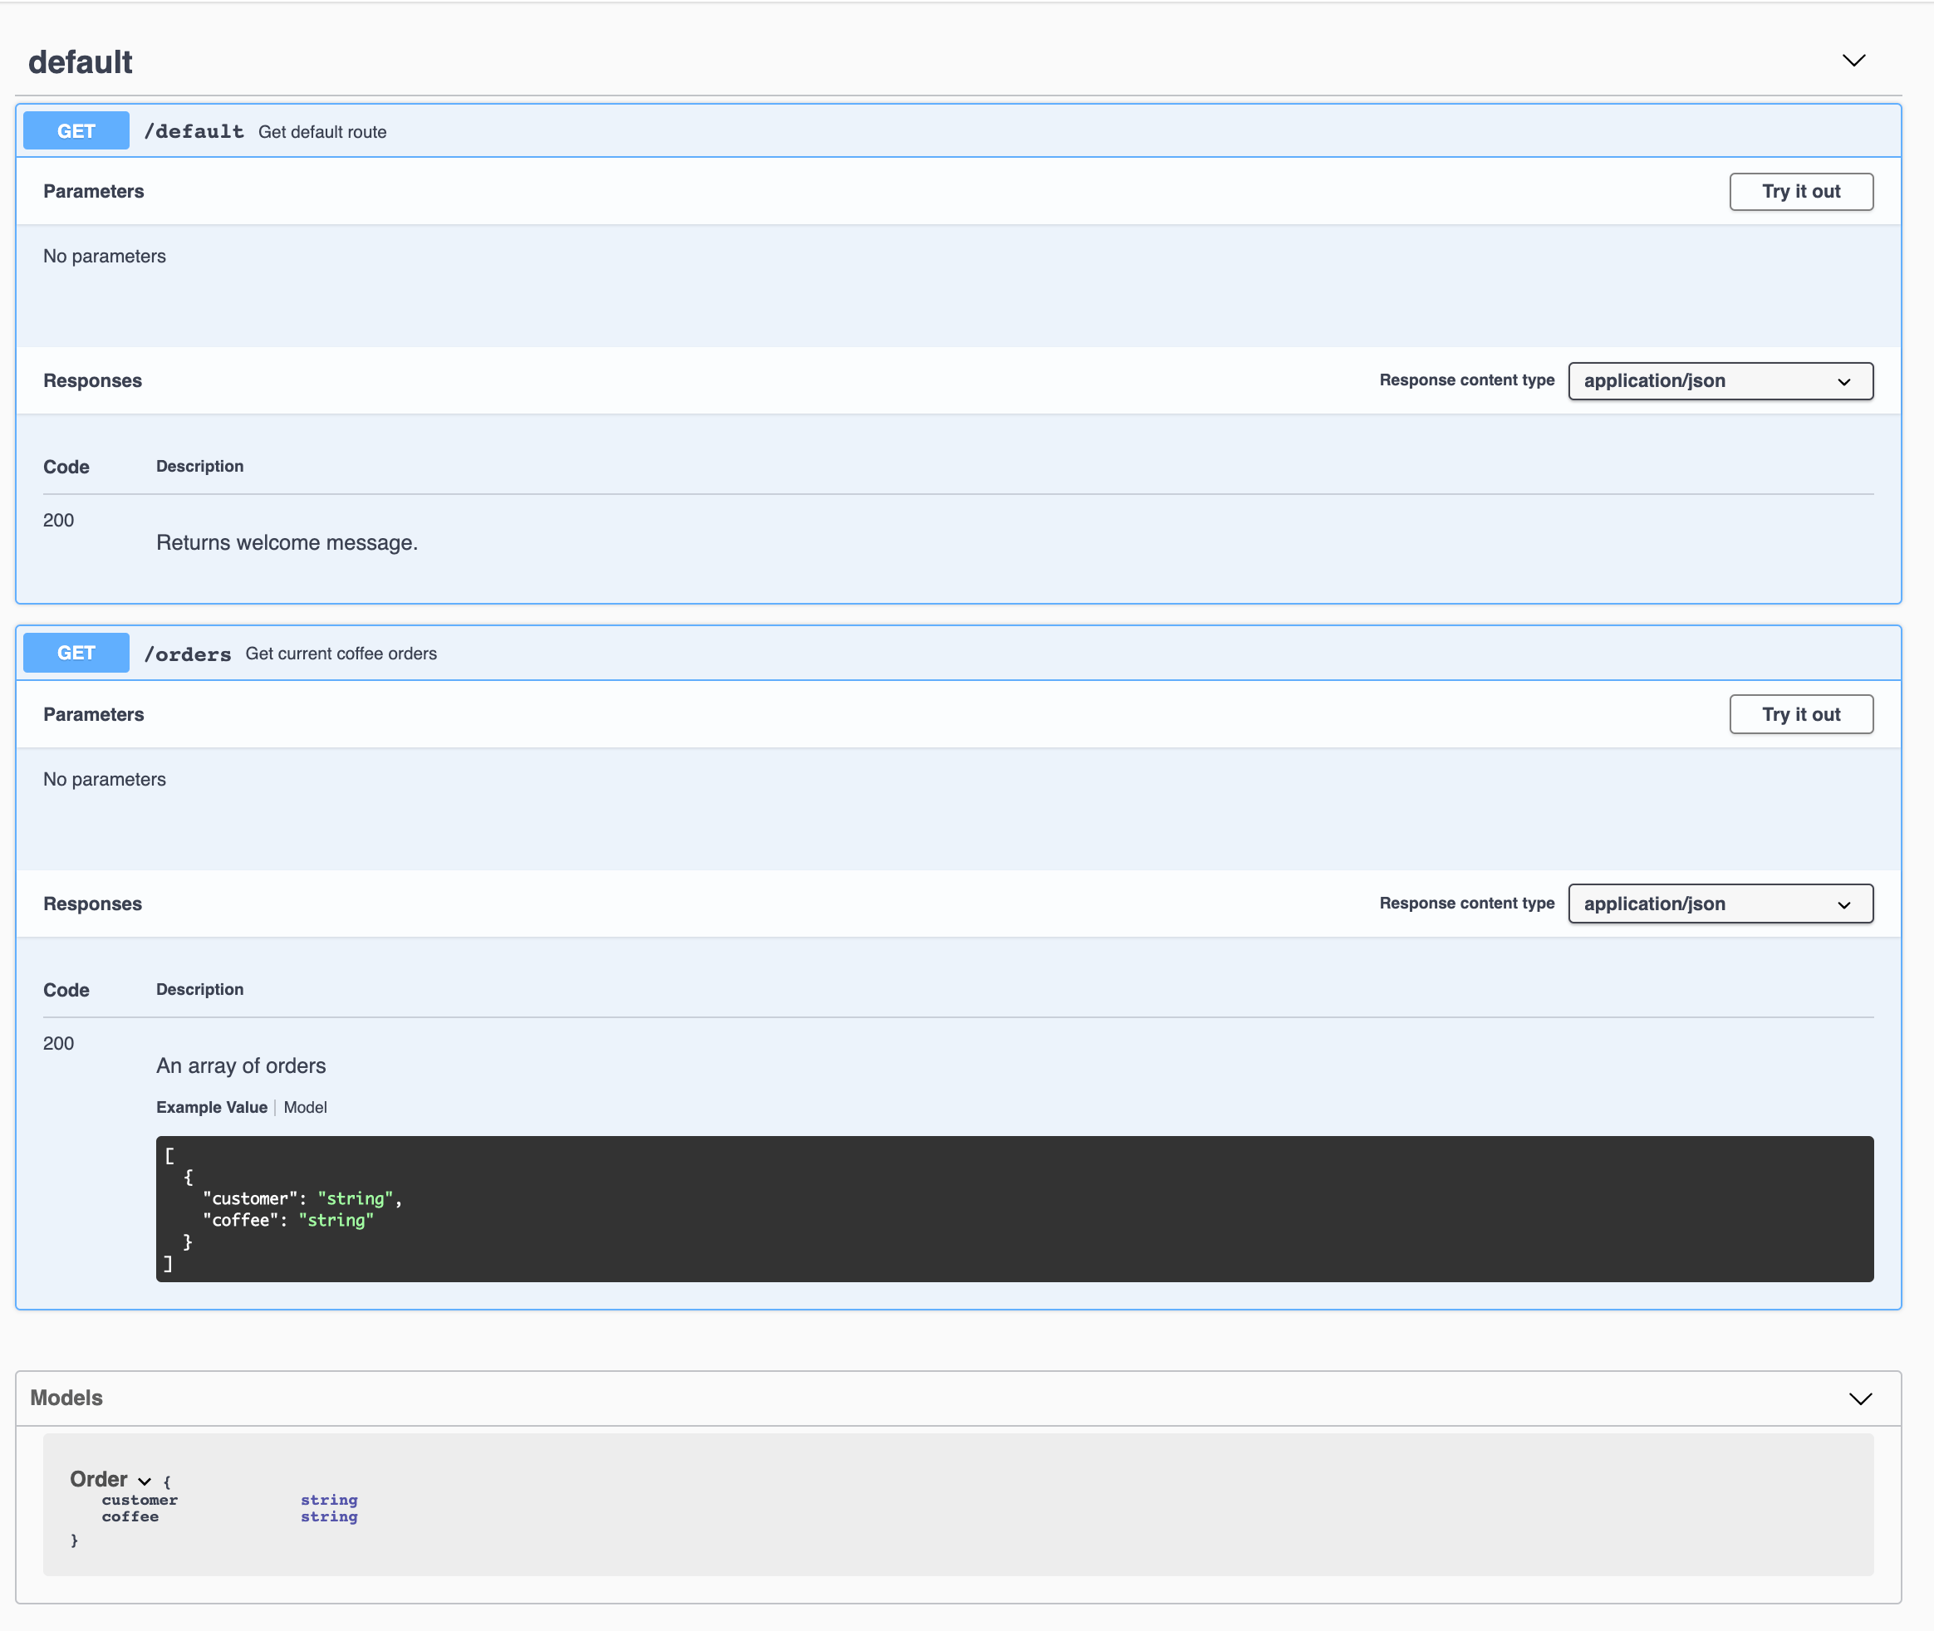1934x1631 pixels.
Task: Collapse the default section chevron
Action: 1853,61
